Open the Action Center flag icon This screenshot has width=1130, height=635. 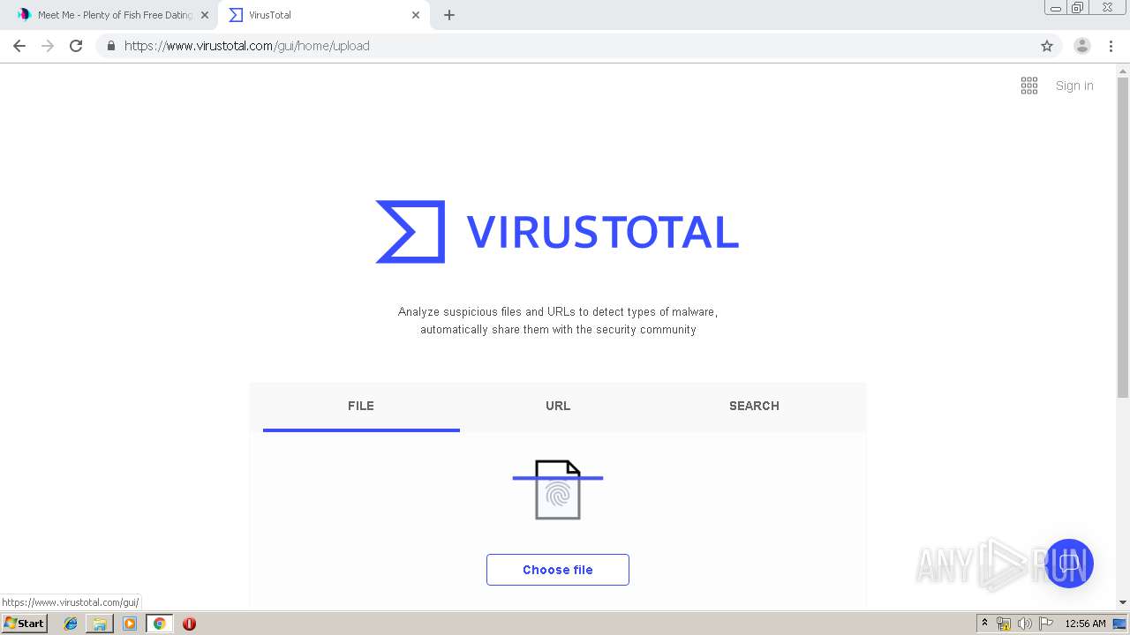pyautogui.click(x=1046, y=624)
